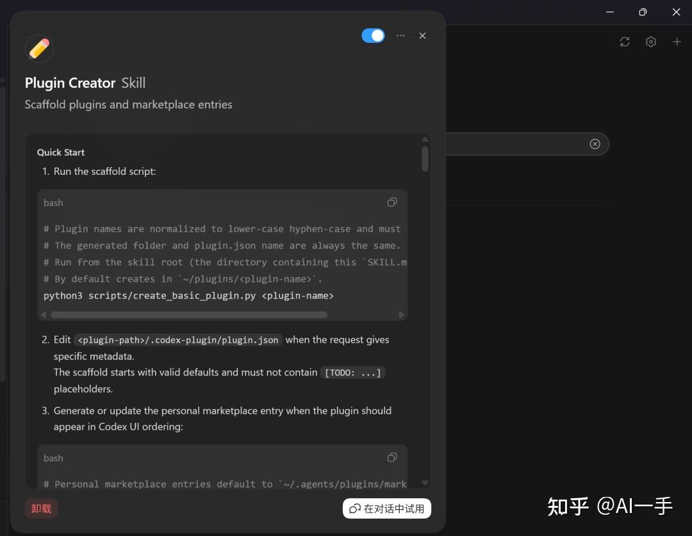Click 'Run the scaffold script:' list item
This screenshot has height=536, width=692.
point(104,171)
